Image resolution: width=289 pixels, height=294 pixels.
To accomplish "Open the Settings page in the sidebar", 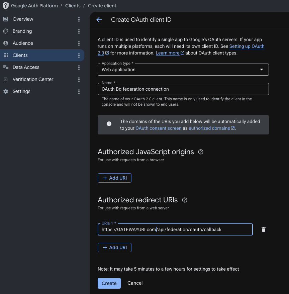I will tap(21, 91).
